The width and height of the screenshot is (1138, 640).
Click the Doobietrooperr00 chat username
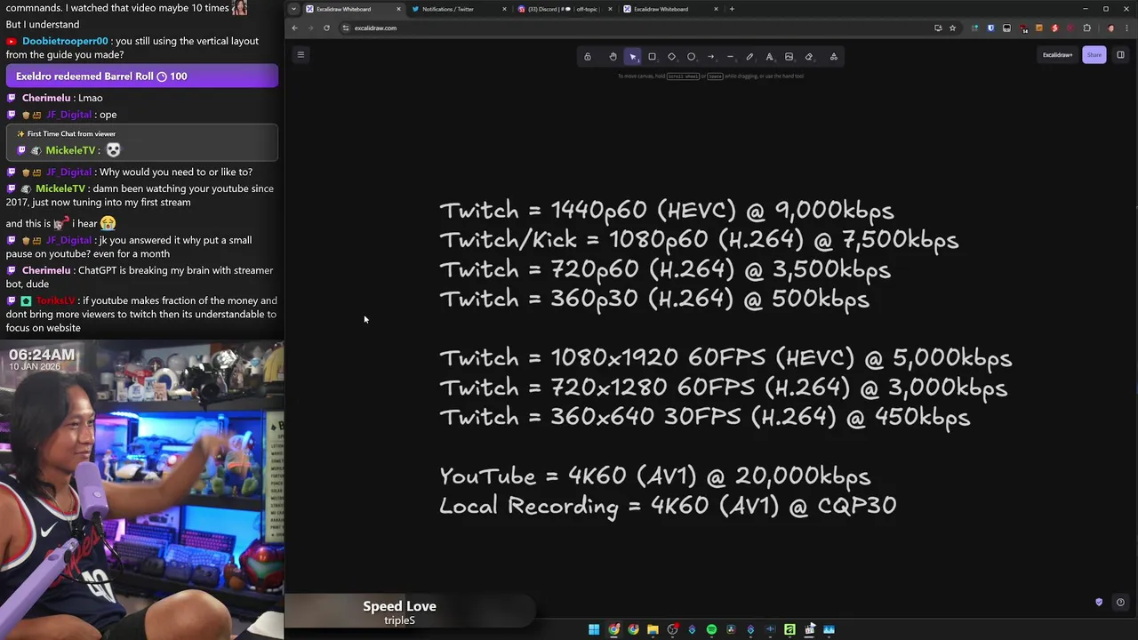pyautogui.click(x=65, y=41)
